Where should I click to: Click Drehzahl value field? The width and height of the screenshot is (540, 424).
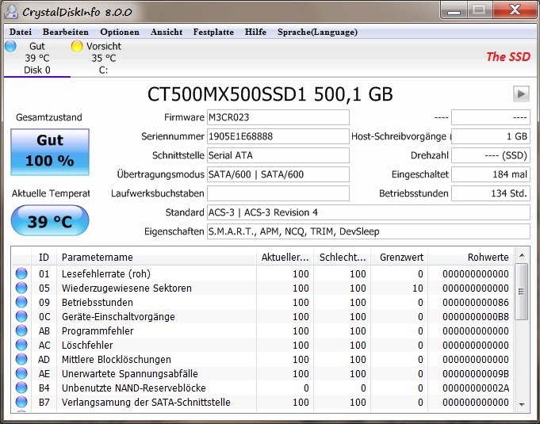coord(490,155)
